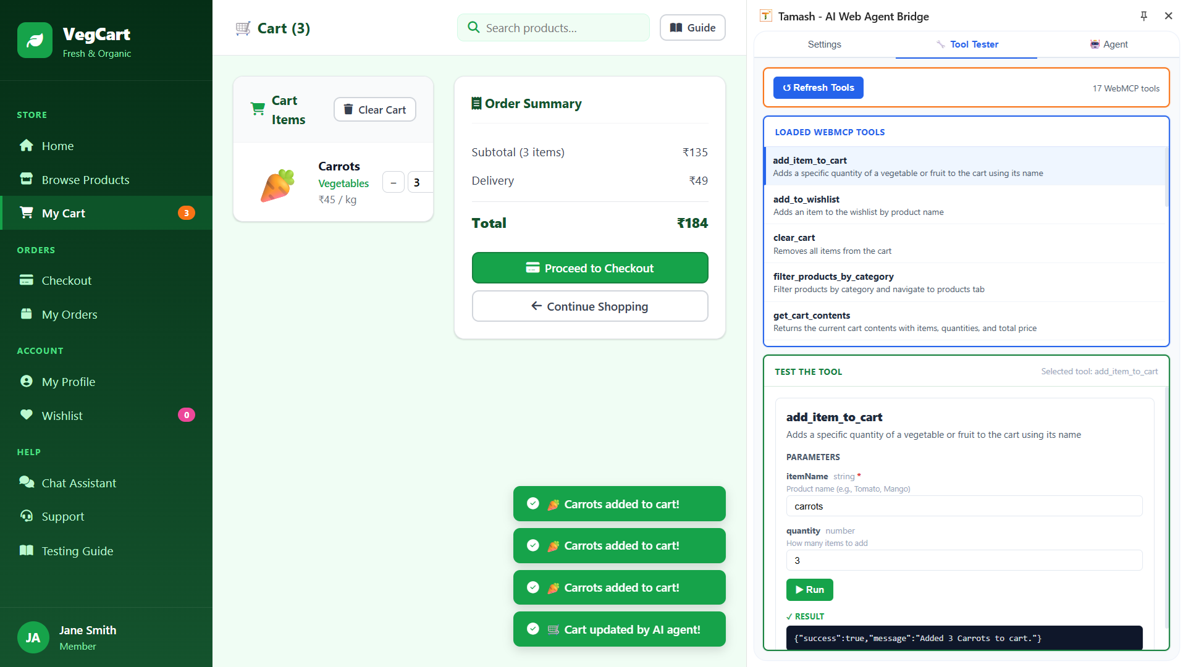Click Proceed to Checkout button

590,268
